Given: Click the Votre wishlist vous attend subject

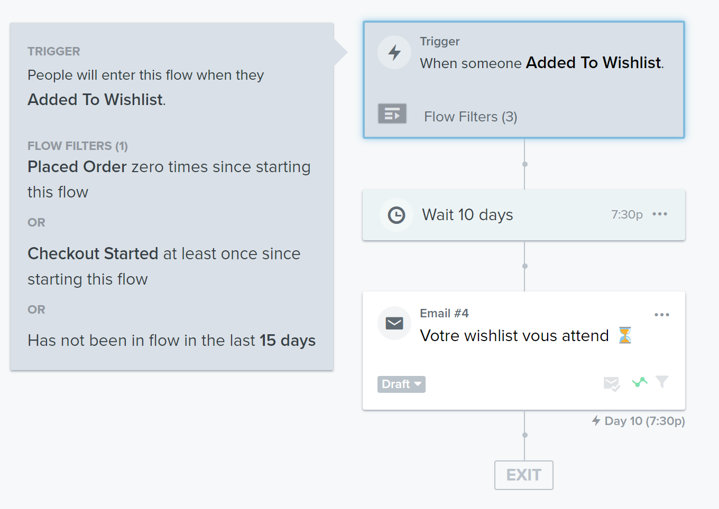Looking at the screenshot, I should pyautogui.click(x=514, y=335).
